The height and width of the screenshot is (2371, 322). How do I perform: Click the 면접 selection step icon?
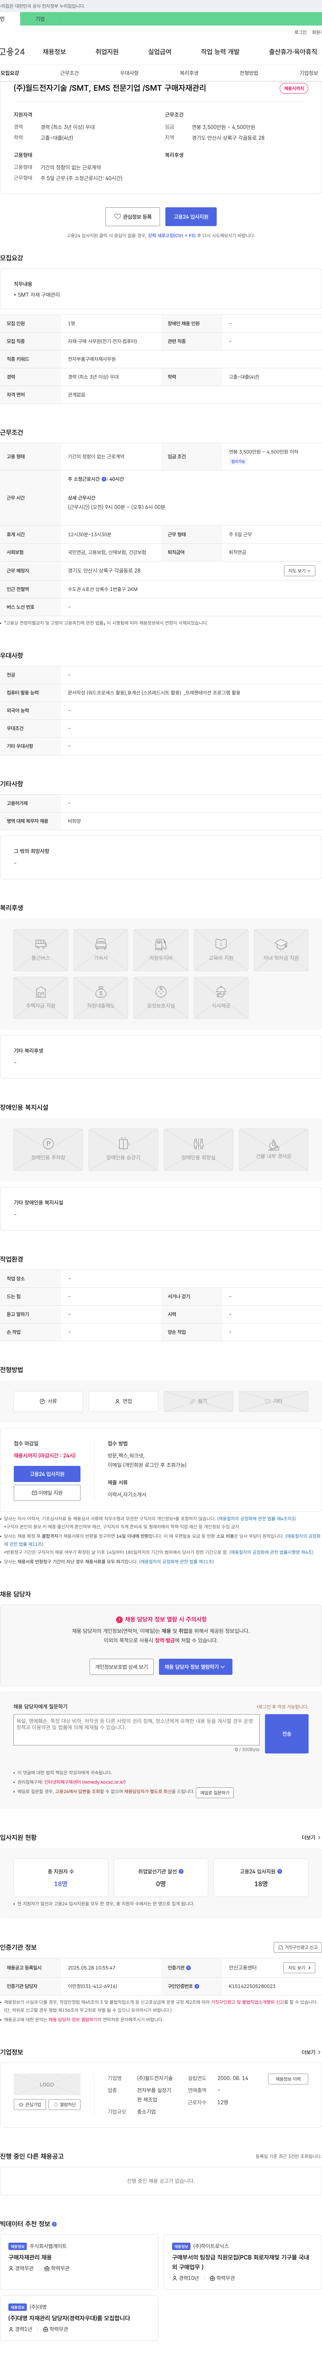coord(123,1401)
